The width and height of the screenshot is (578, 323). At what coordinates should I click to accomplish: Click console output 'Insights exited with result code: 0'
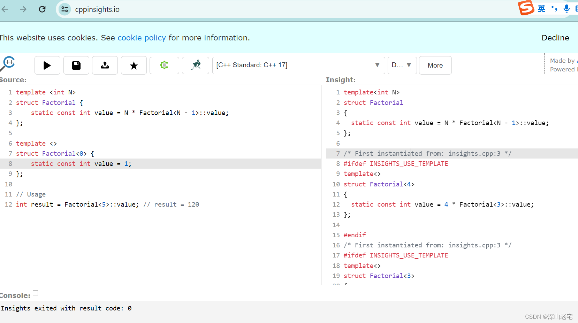click(x=66, y=308)
